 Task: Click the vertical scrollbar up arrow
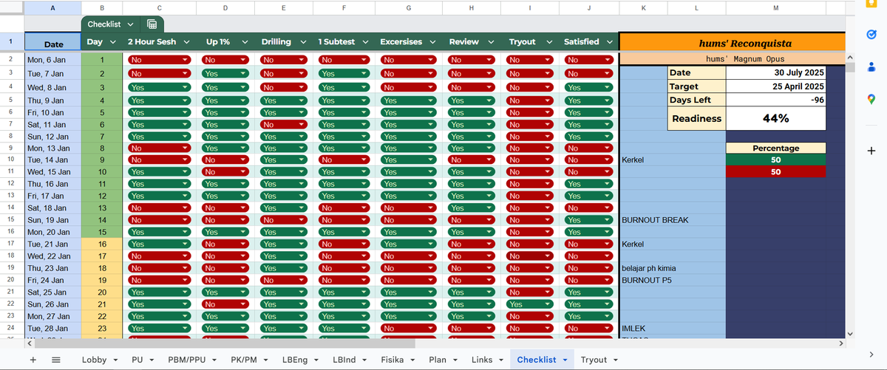[x=849, y=58]
